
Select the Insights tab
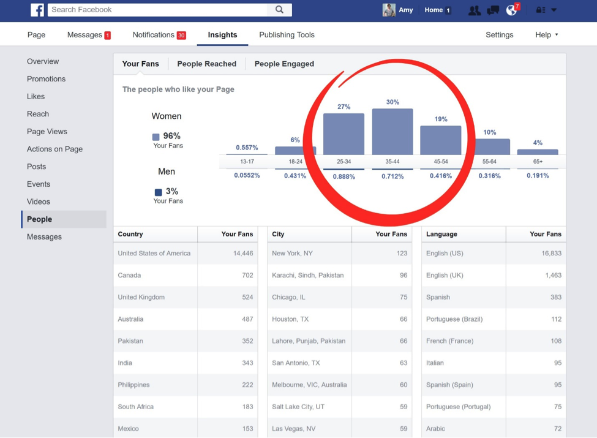(222, 35)
